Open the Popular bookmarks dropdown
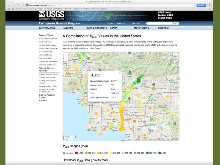Image resolution: width=220 pixels, height=165 pixels. (78, 9)
